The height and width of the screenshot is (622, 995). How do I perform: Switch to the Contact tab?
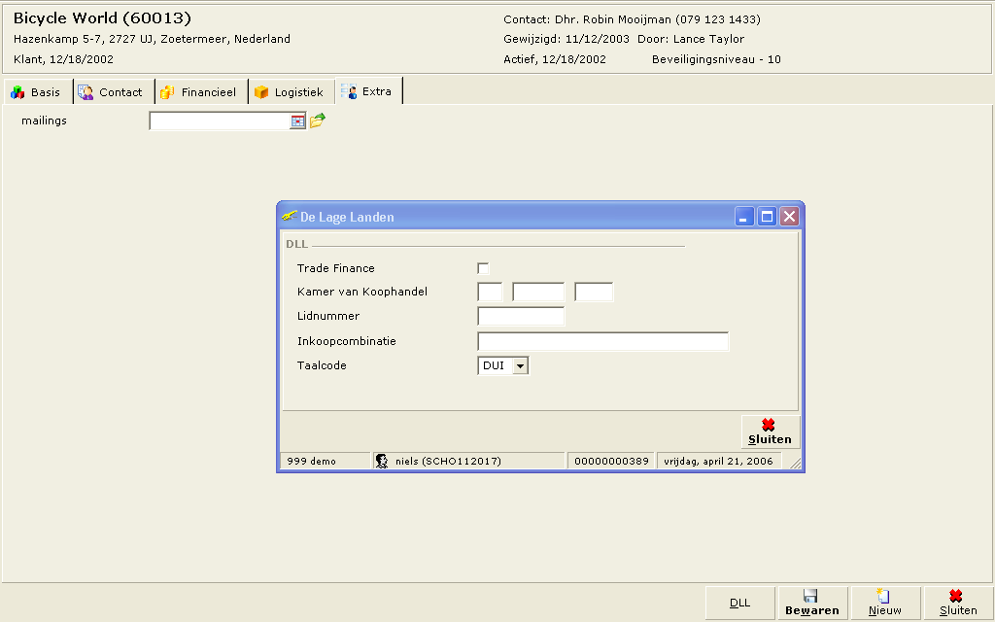(113, 92)
